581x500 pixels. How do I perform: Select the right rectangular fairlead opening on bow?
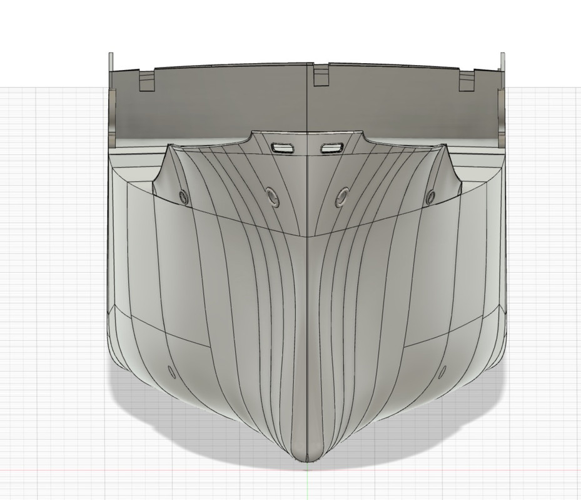332,147
